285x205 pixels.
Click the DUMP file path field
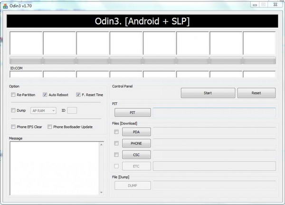(214, 186)
